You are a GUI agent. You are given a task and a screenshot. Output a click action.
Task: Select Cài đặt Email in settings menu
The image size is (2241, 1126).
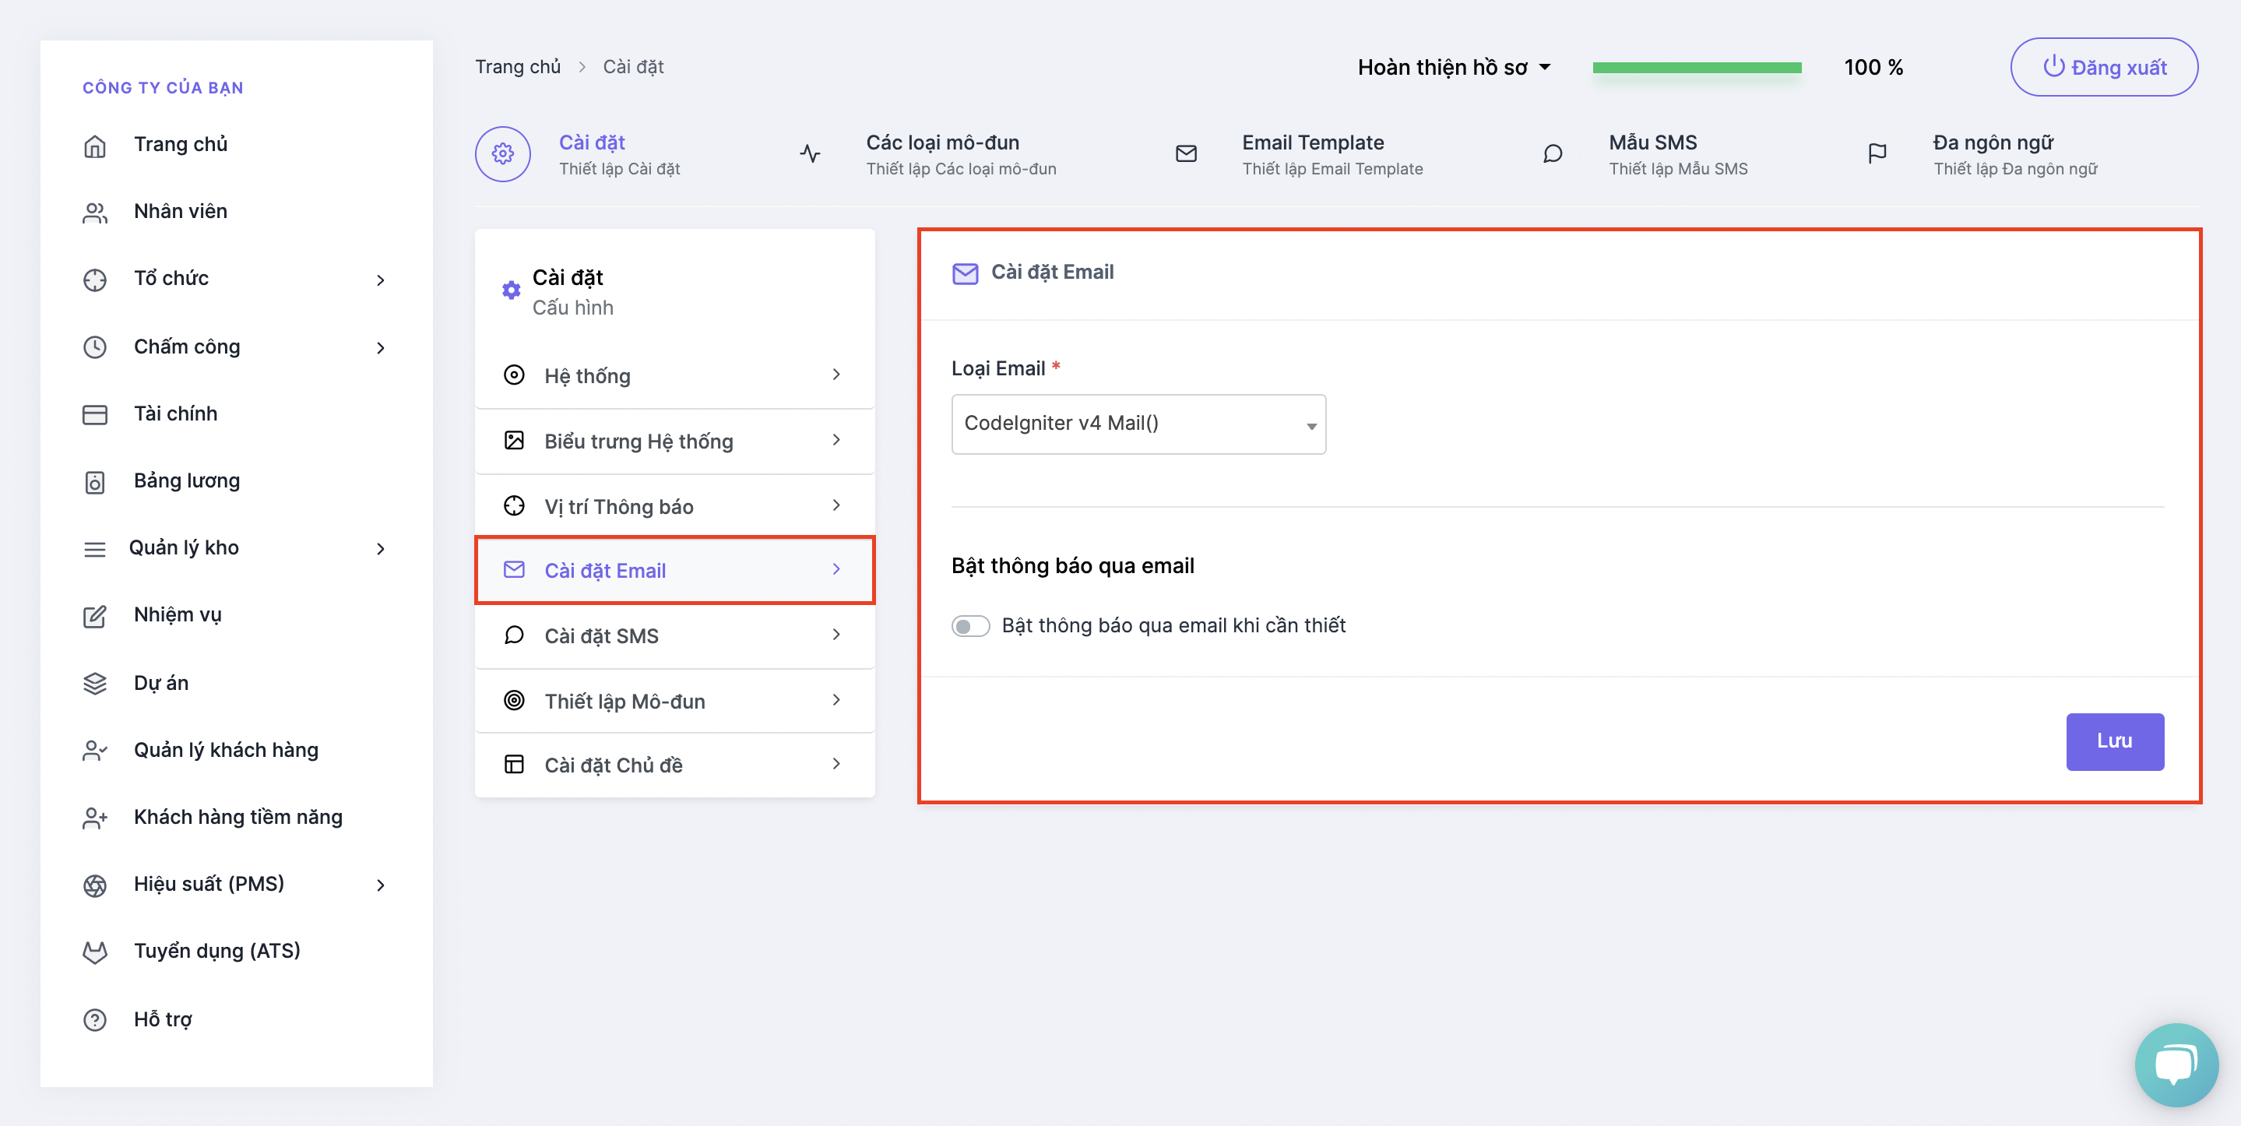[674, 571]
